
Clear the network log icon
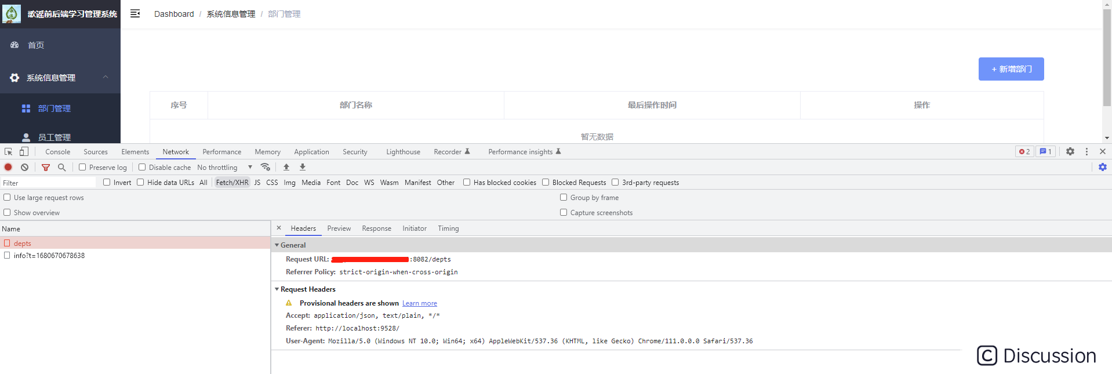coord(24,167)
